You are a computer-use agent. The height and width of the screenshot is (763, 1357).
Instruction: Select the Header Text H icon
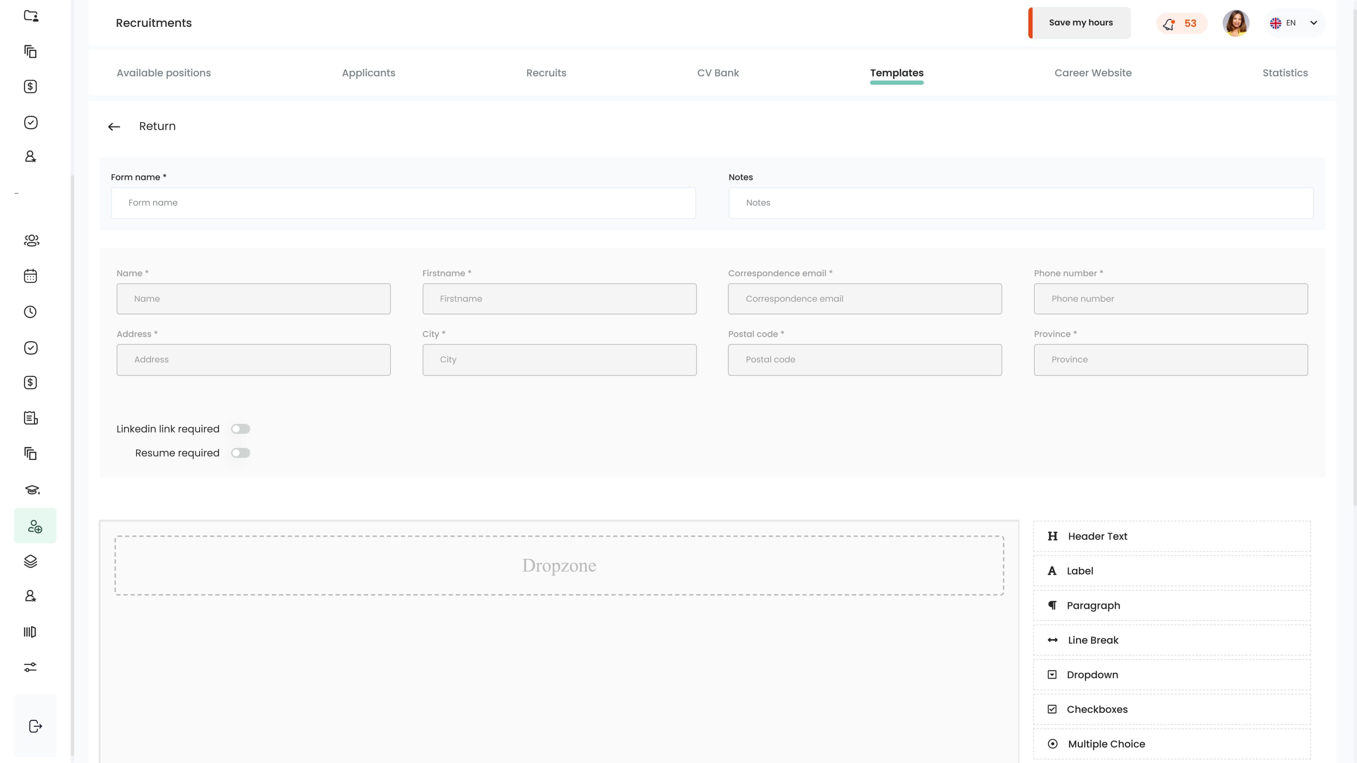pos(1052,536)
